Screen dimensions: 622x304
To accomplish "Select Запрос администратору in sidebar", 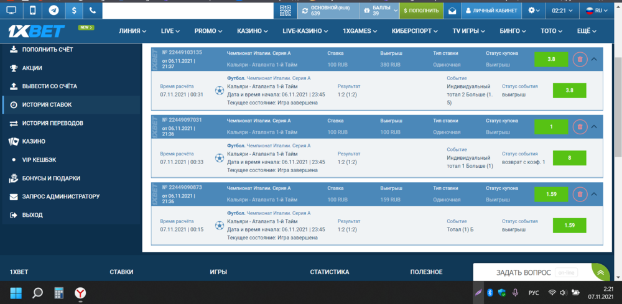I will 71,196.
